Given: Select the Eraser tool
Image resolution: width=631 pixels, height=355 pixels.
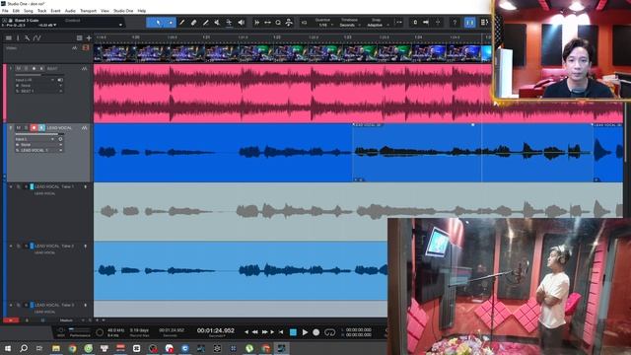Looking at the screenshot, I should tap(193, 23).
